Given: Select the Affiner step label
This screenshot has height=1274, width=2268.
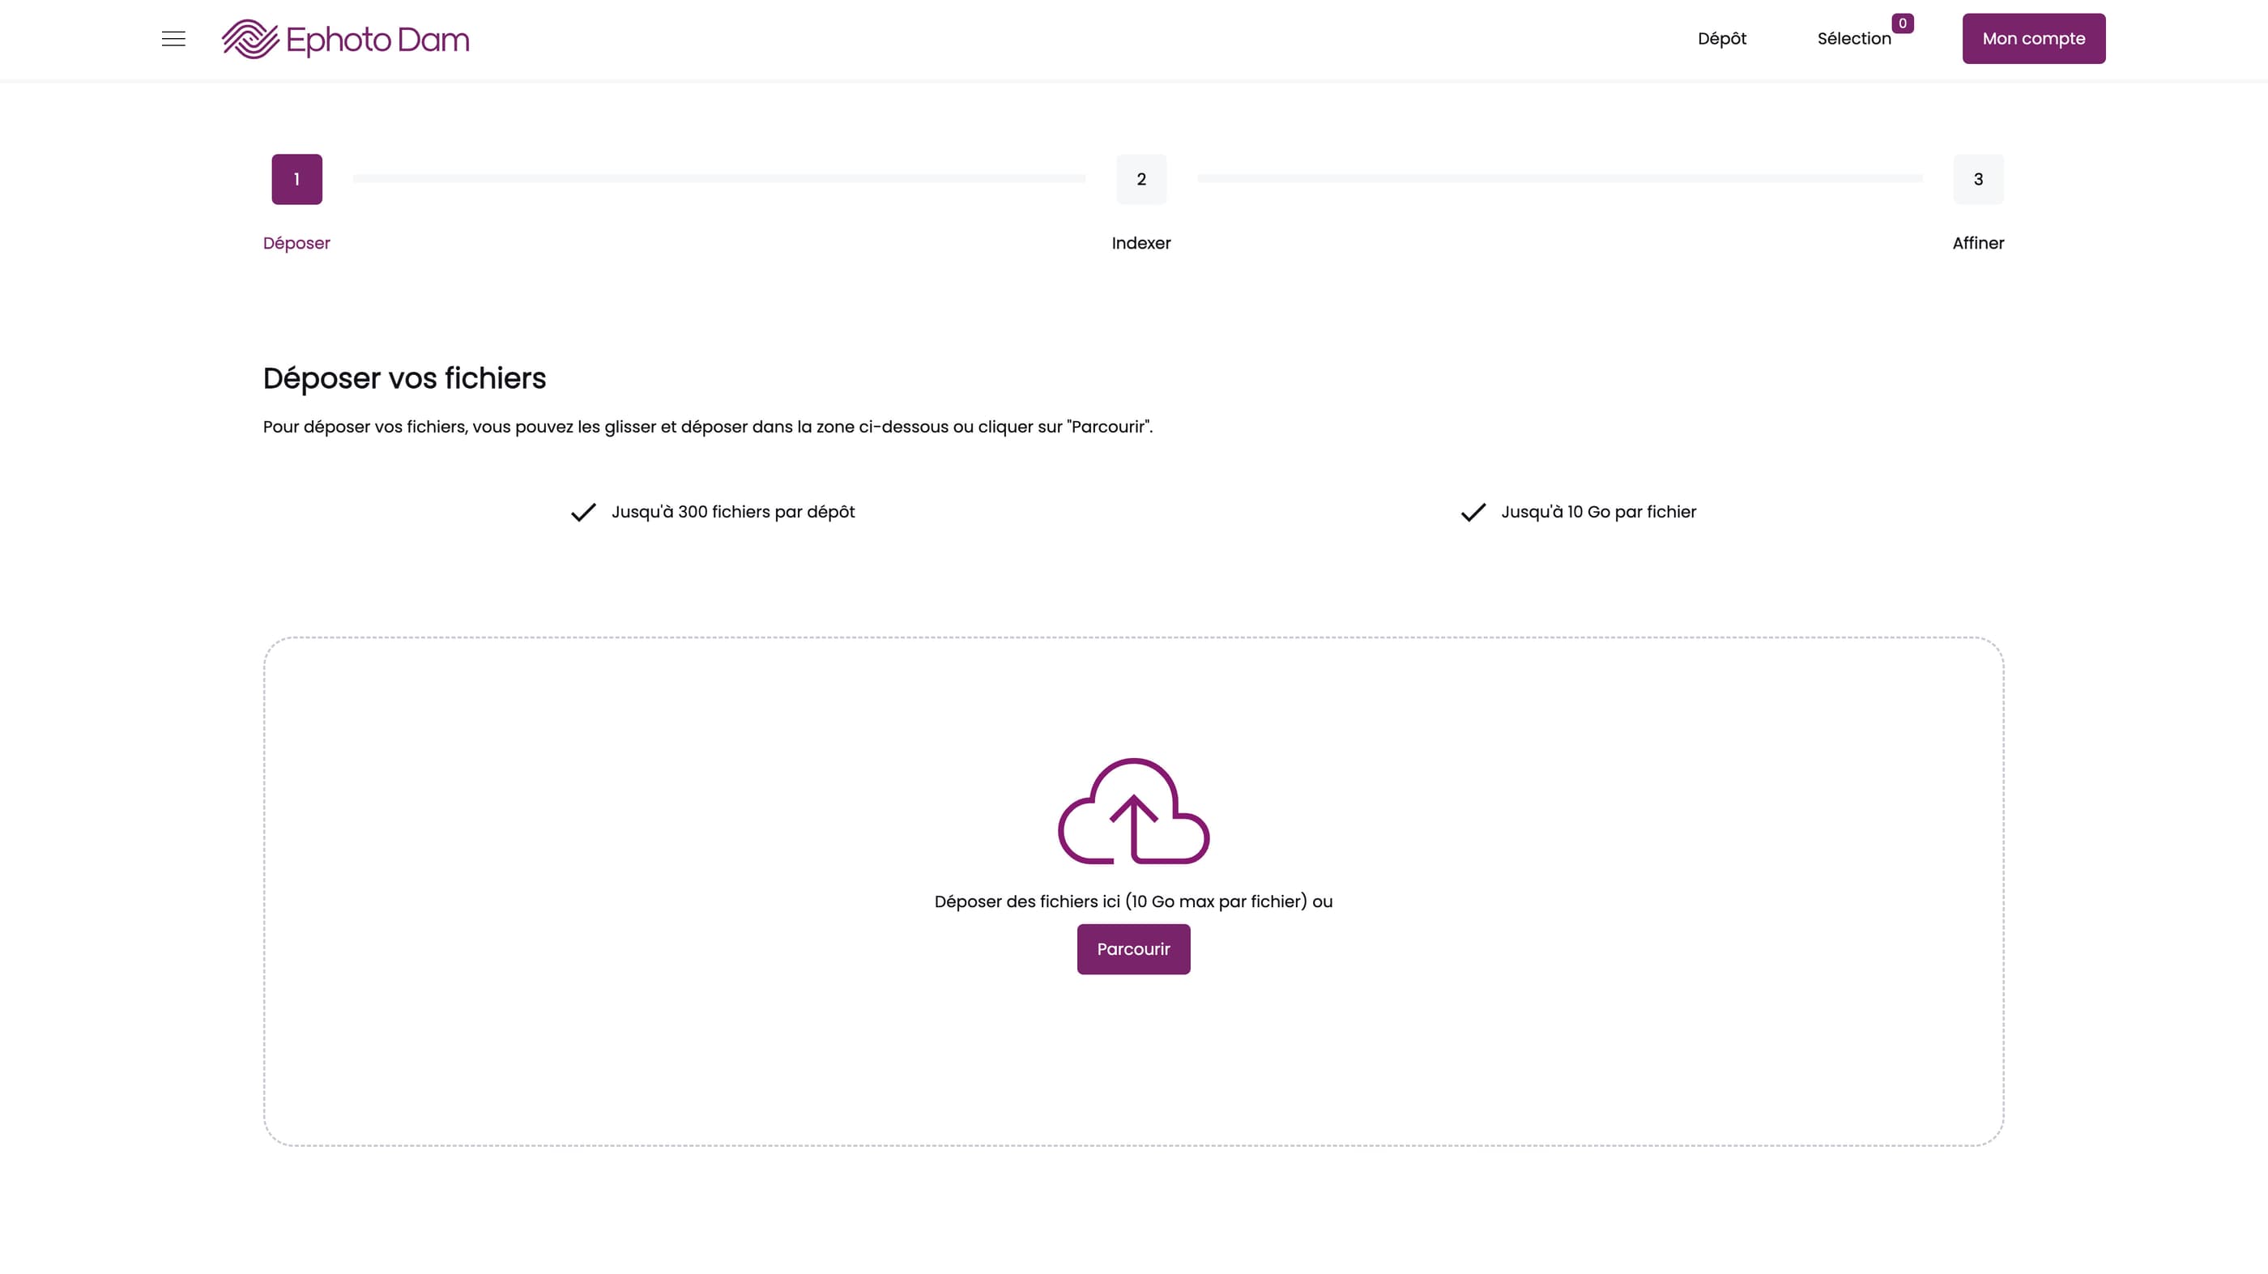Looking at the screenshot, I should (1978, 243).
